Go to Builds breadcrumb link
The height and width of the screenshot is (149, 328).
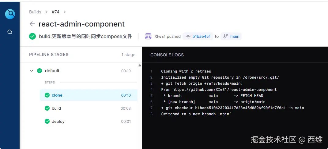click(x=35, y=12)
